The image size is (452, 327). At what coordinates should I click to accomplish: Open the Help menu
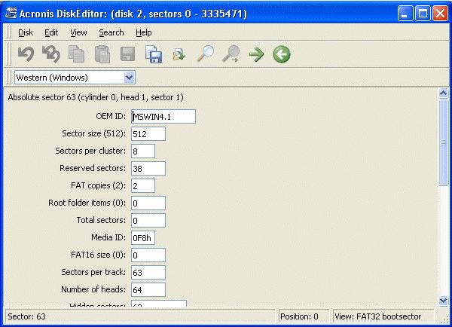pos(144,32)
